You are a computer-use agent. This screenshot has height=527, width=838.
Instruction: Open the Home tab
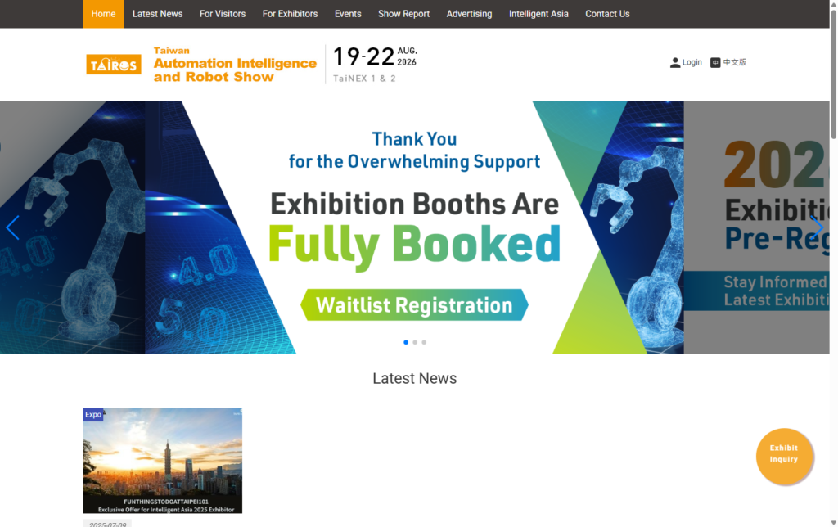[x=103, y=14]
